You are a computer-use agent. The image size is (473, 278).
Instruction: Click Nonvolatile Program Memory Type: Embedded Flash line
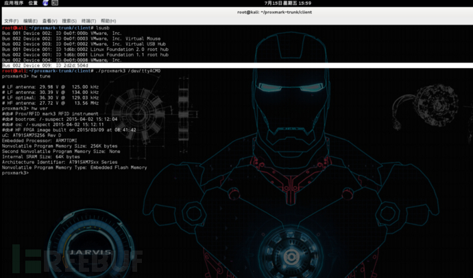tap(74, 167)
